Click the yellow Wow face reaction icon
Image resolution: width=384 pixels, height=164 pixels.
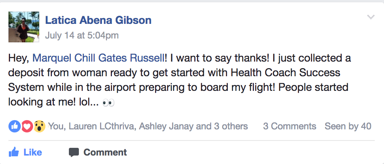tap(39, 126)
